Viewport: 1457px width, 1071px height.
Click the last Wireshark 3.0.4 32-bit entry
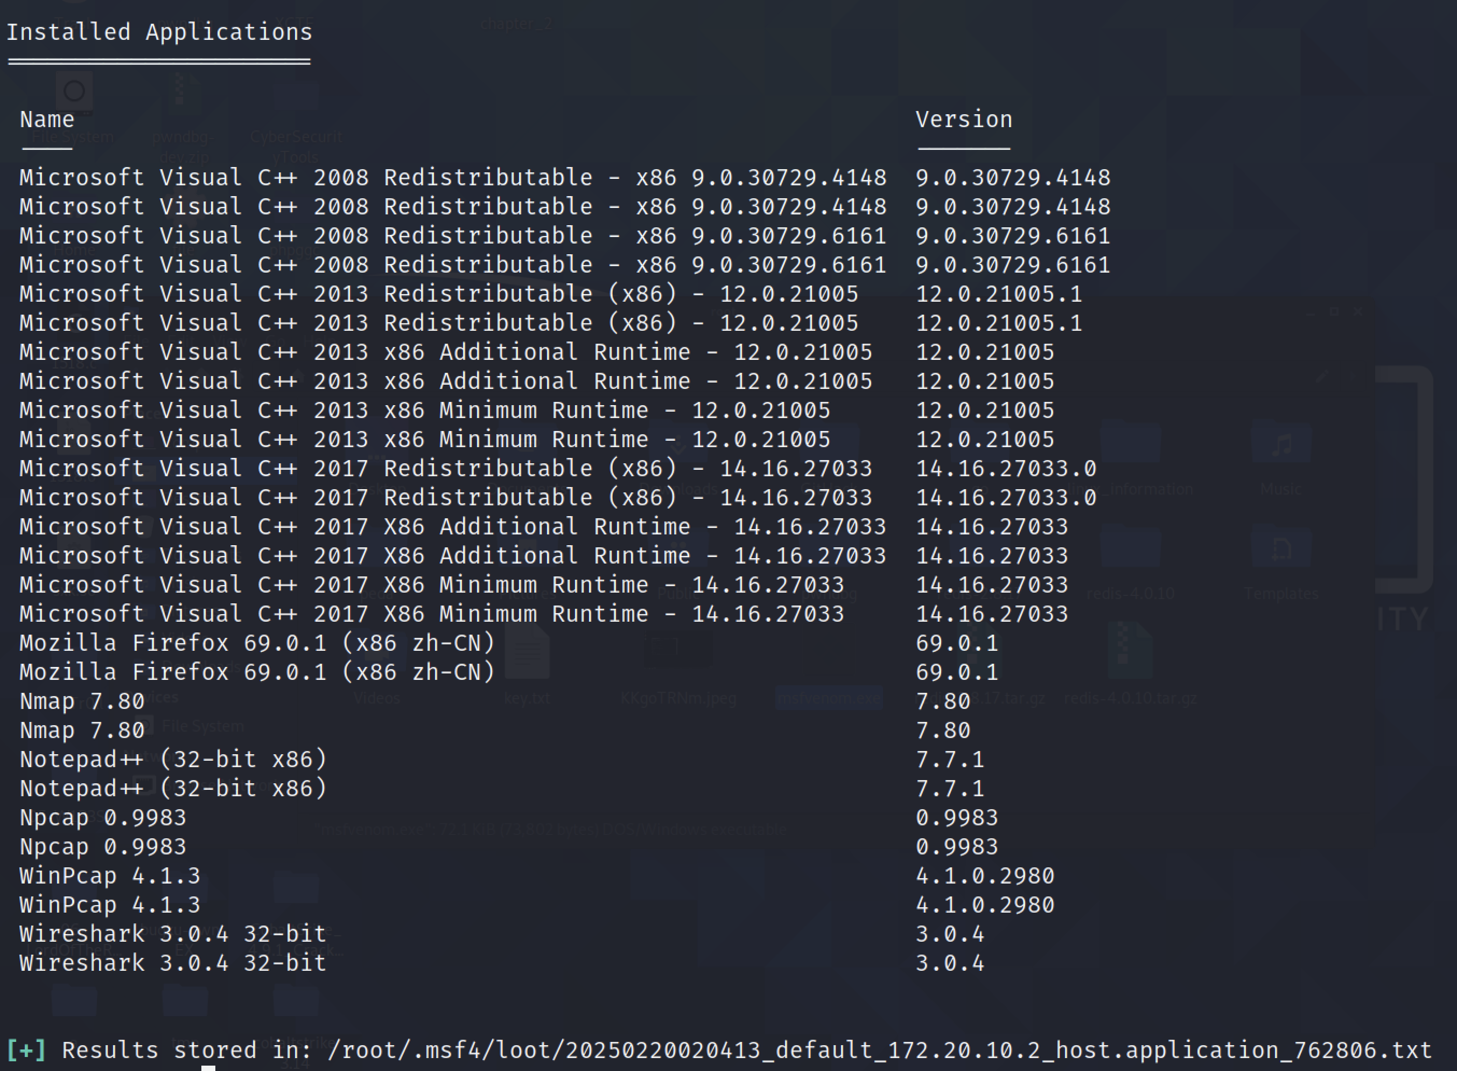point(172,963)
